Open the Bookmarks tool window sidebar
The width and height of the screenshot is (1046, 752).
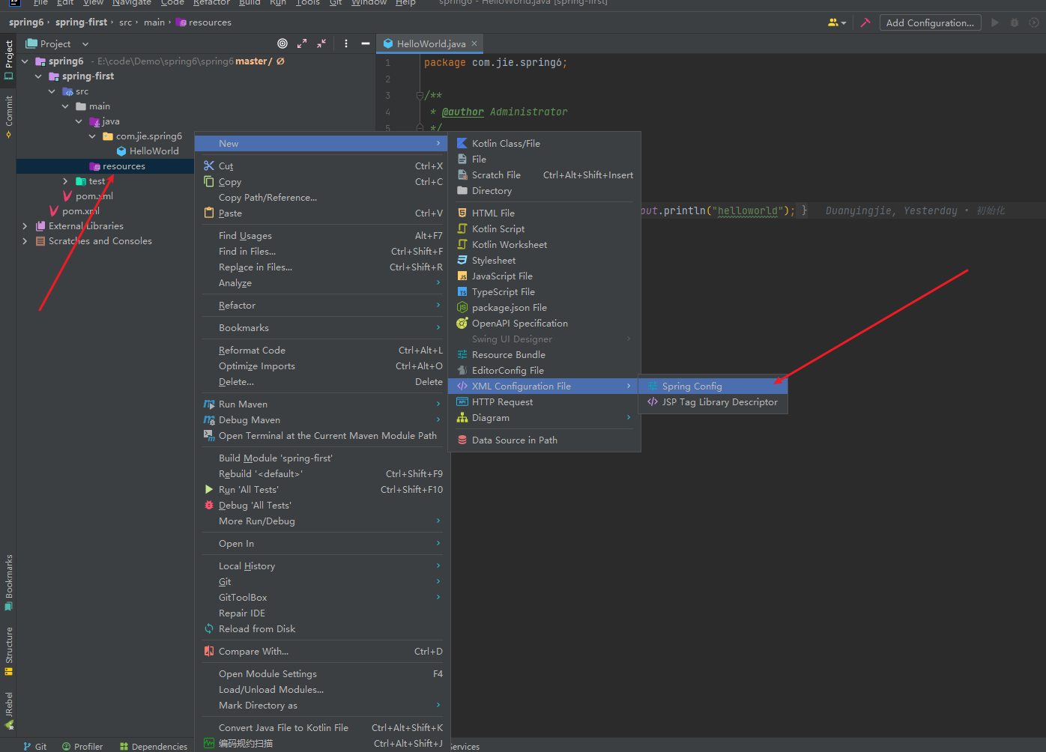pos(8,583)
